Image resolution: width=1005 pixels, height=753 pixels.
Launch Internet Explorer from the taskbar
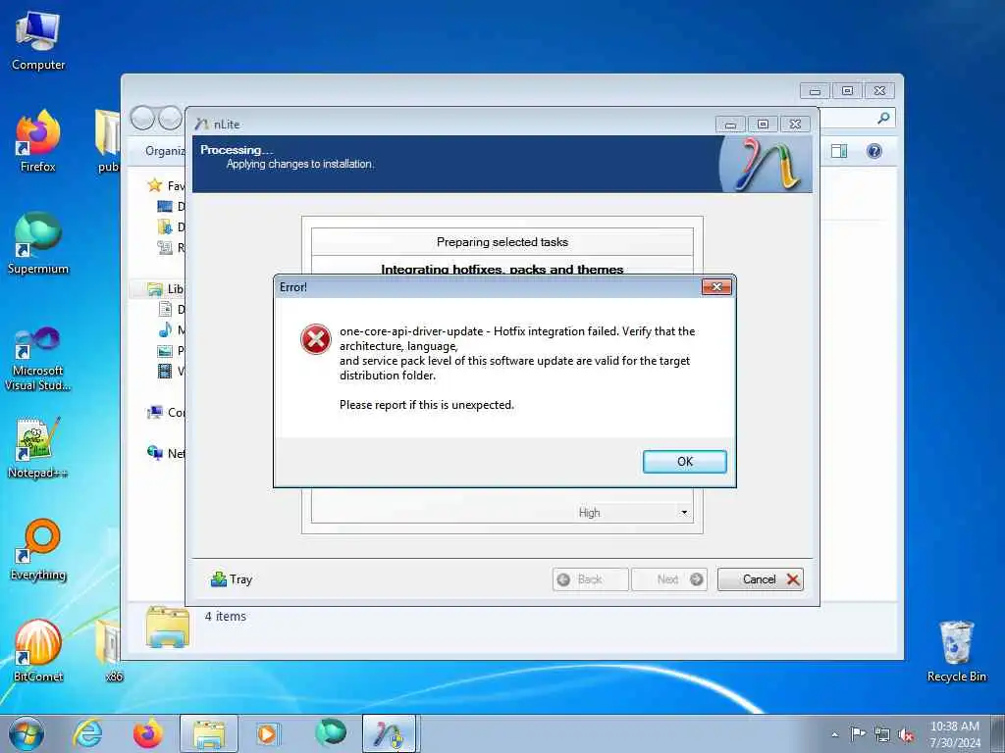(x=87, y=733)
